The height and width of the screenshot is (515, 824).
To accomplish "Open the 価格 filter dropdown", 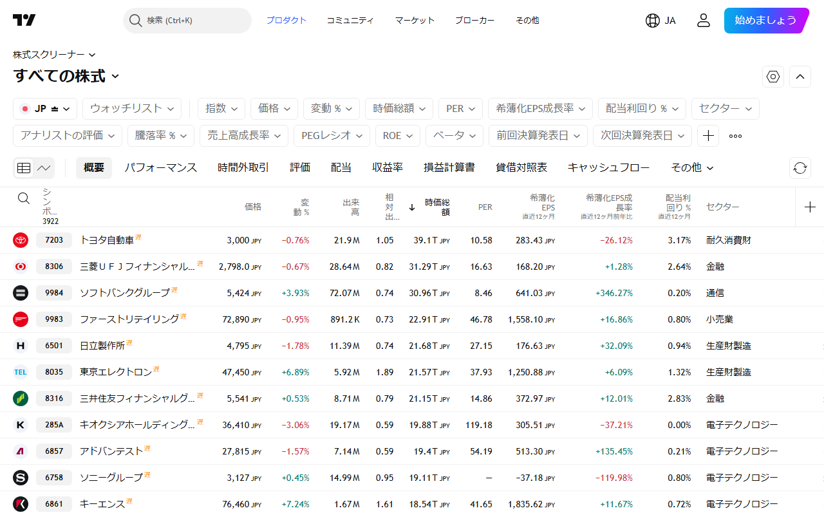I will (274, 109).
